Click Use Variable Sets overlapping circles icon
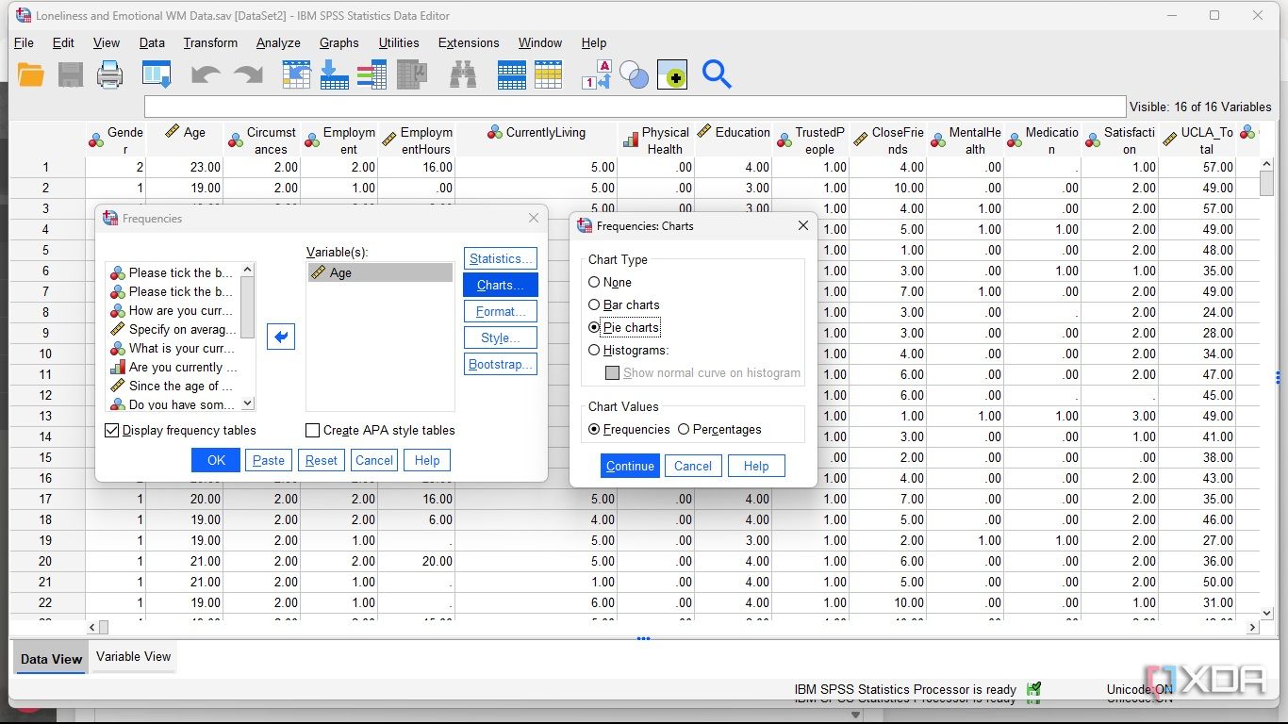The width and height of the screenshot is (1288, 724). (x=634, y=75)
